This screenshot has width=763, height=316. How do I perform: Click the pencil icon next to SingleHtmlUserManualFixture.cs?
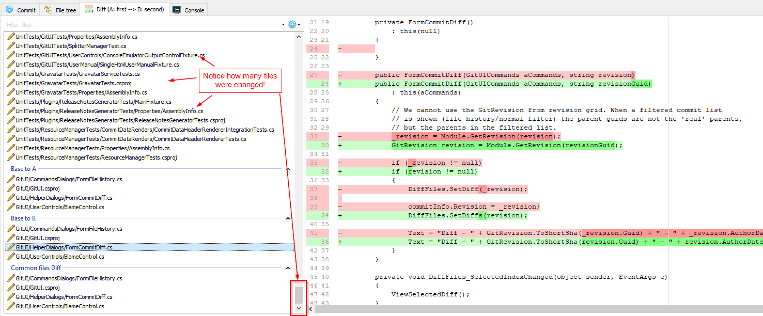pos(11,64)
